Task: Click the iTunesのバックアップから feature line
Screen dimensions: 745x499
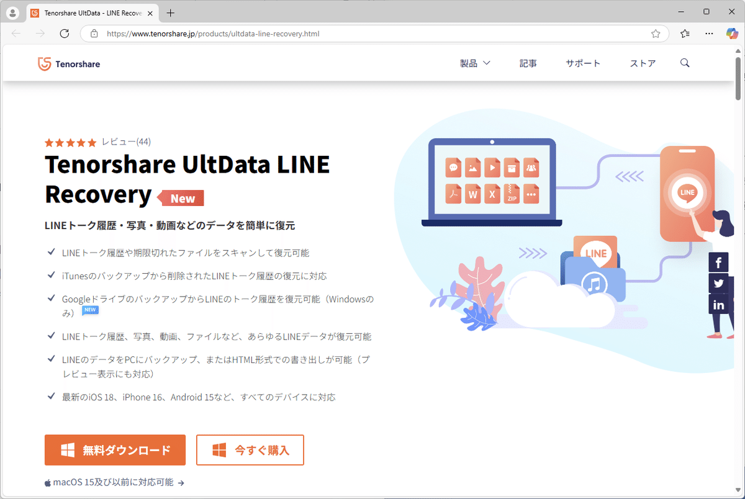Action: [194, 276]
